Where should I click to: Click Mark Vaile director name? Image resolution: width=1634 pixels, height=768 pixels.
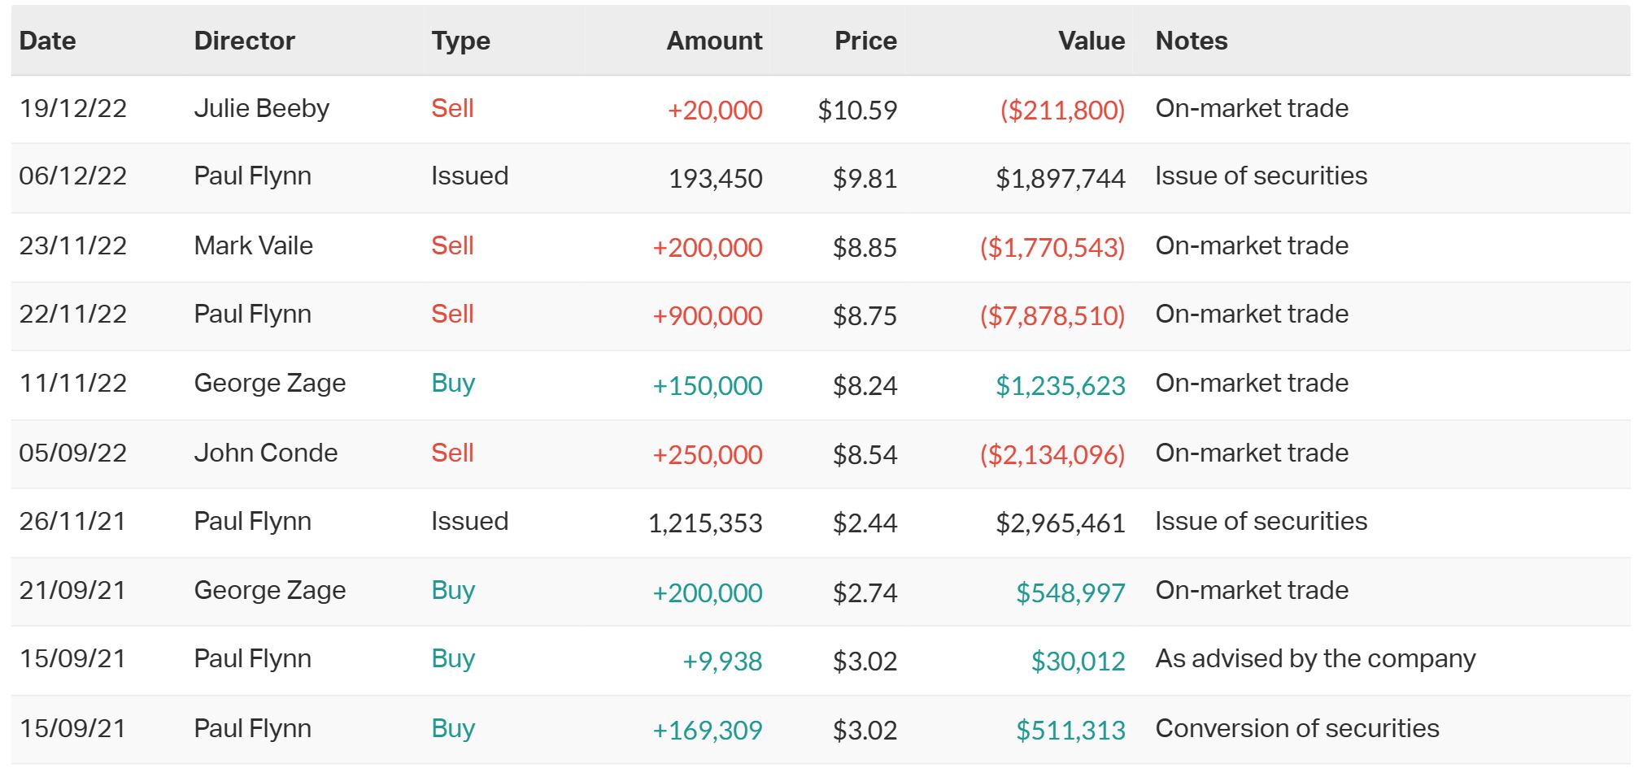[x=253, y=246]
